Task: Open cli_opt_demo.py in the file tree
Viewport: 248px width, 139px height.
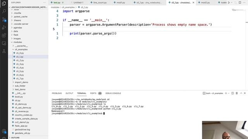Action: tap(23, 108)
